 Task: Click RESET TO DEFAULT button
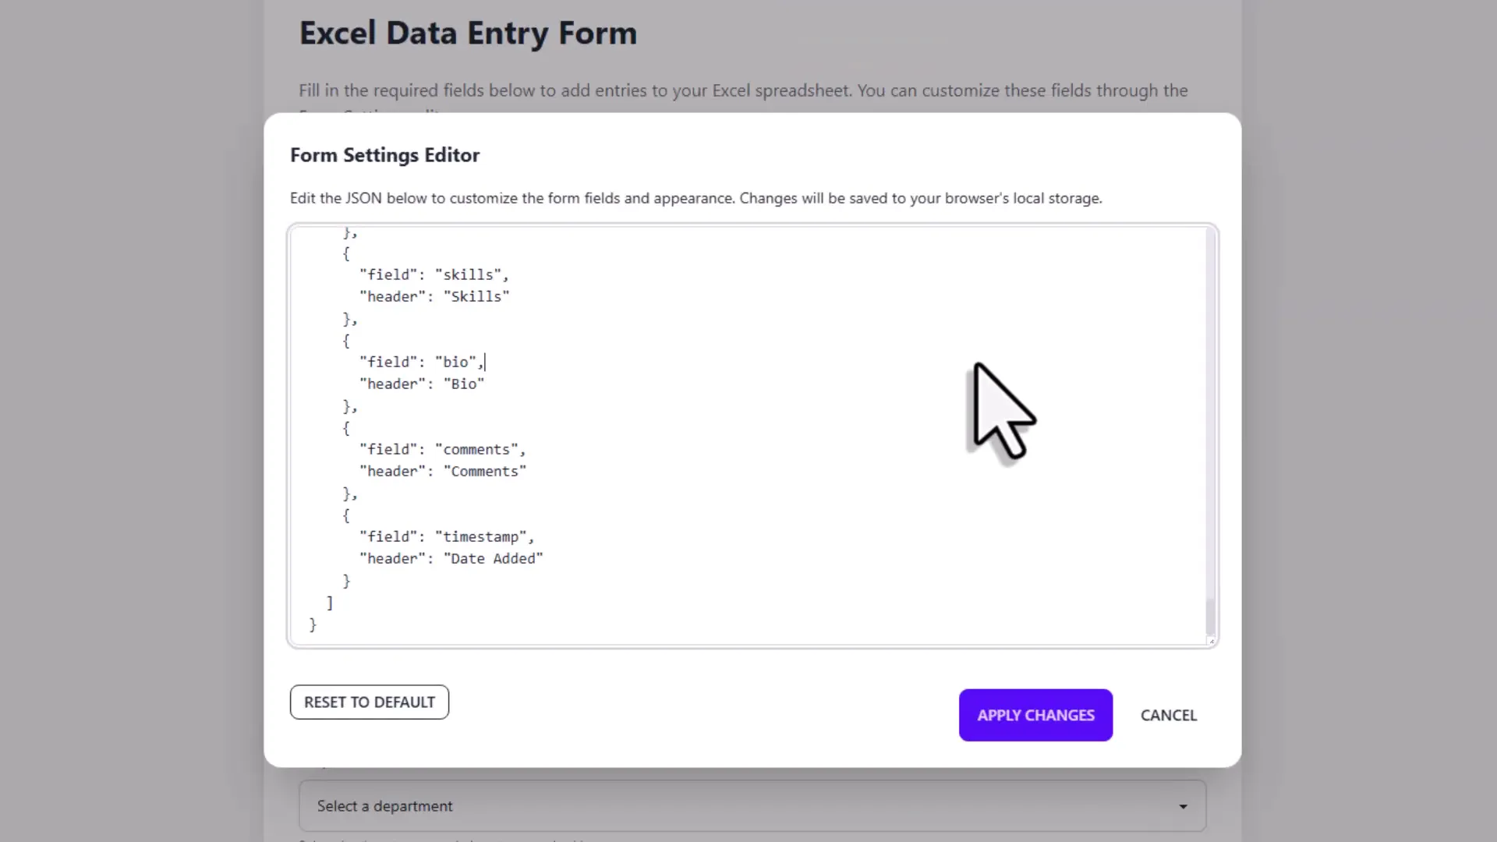click(x=369, y=702)
